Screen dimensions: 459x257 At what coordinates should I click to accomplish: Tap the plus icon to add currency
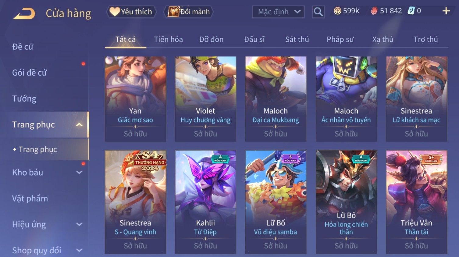tap(446, 11)
